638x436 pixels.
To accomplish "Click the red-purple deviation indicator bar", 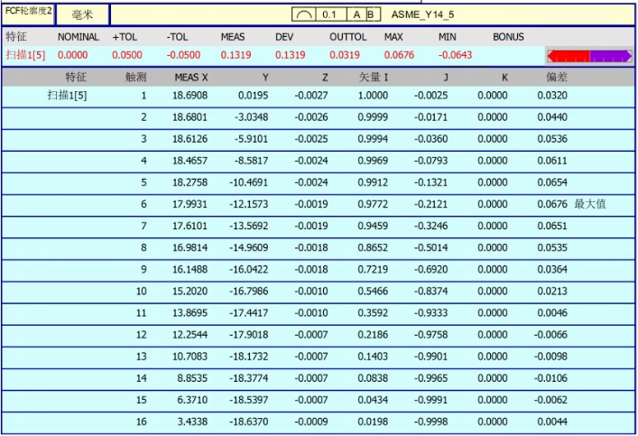I will 587,55.
